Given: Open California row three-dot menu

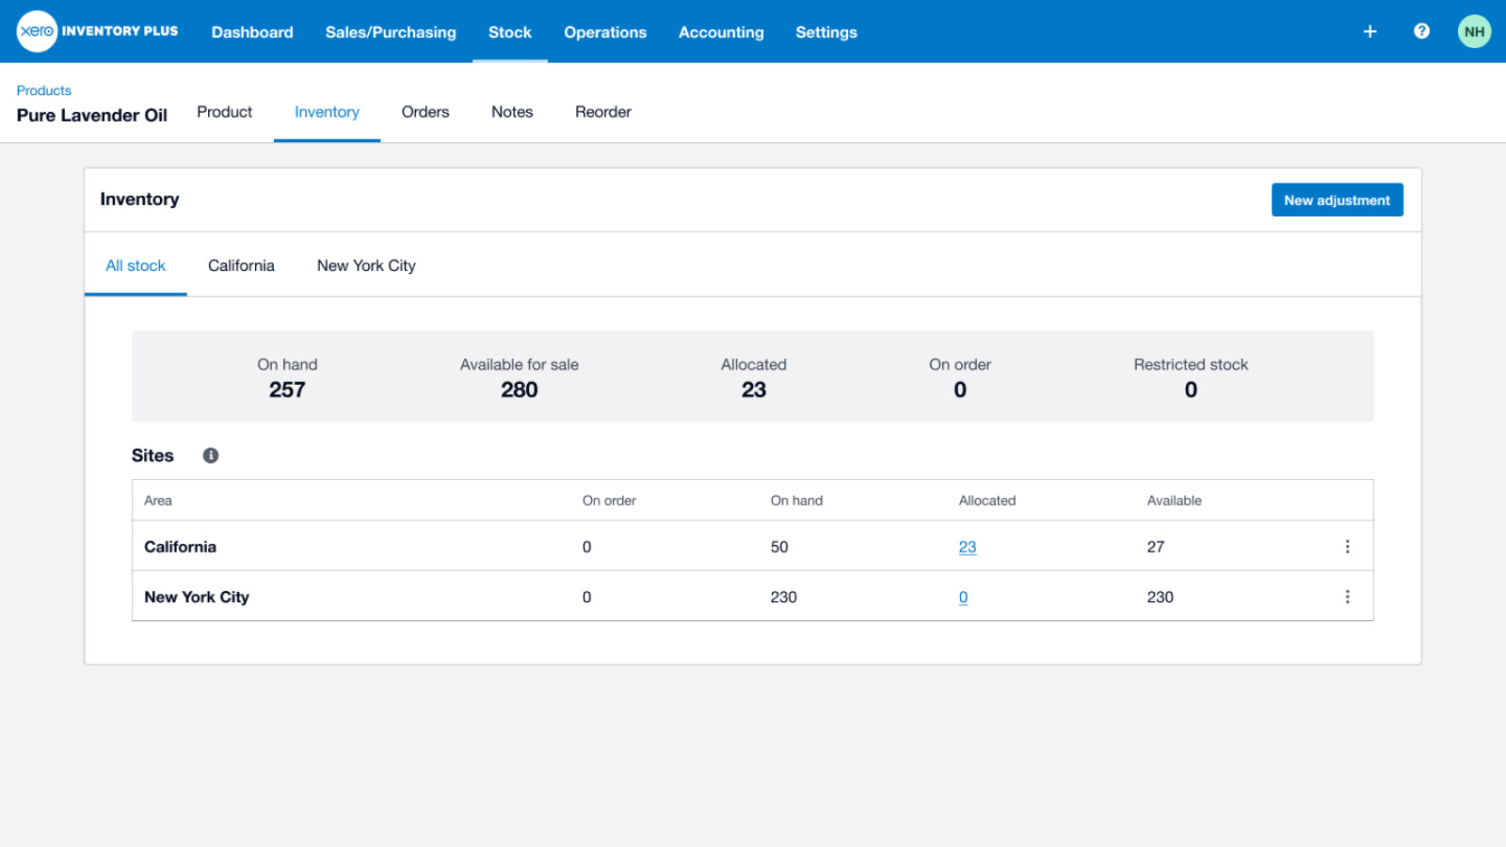Looking at the screenshot, I should coord(1347,547).
